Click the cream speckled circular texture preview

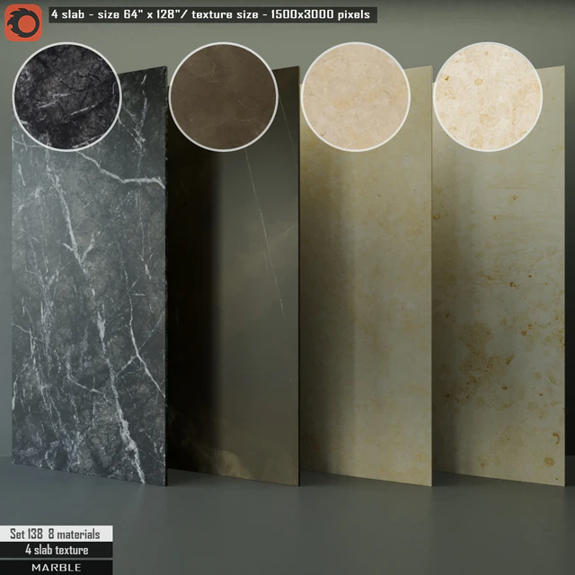click(x=488, y=97)
